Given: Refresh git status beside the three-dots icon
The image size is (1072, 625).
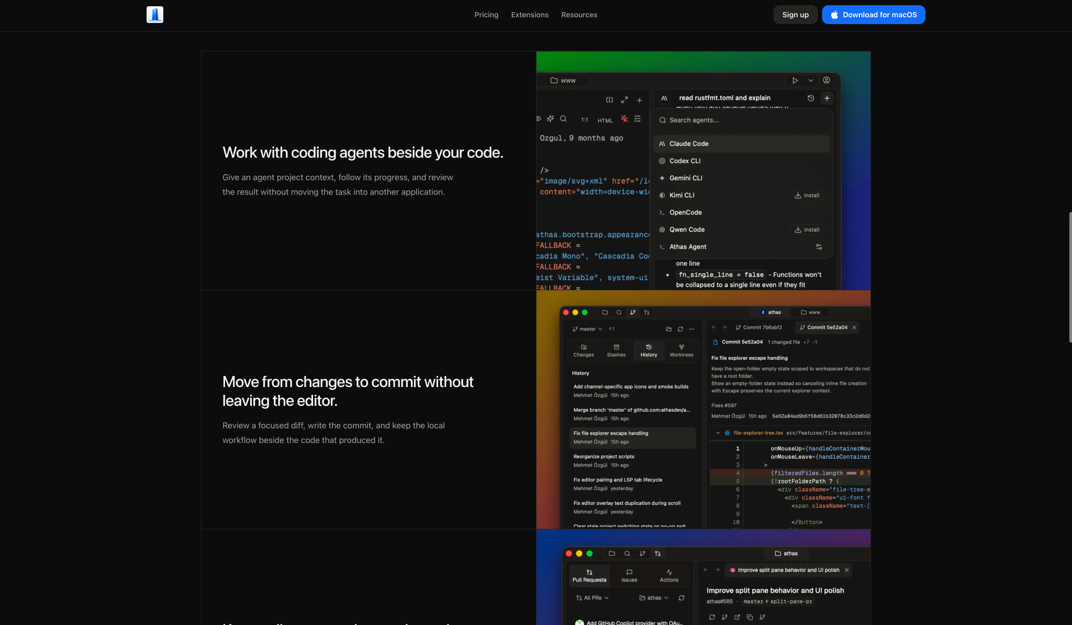Looking at the screenshot, I should click(680, 329).
